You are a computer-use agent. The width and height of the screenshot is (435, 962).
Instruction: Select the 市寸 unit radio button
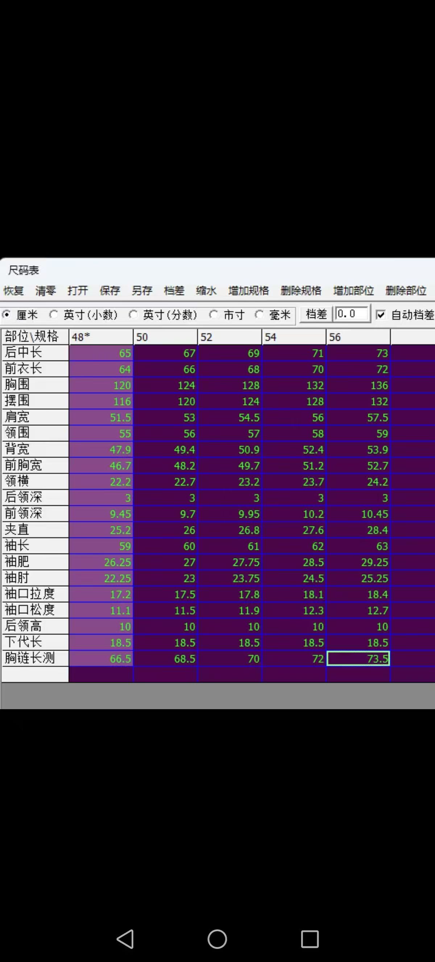214,314
